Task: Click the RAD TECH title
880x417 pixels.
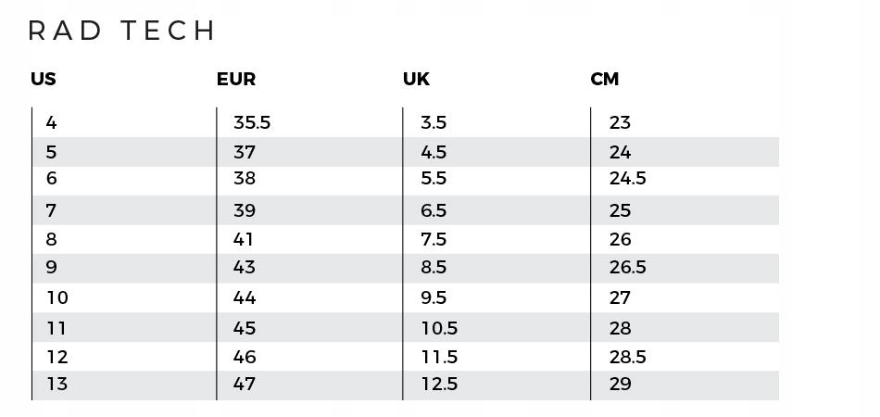Action: coord(122,31)
